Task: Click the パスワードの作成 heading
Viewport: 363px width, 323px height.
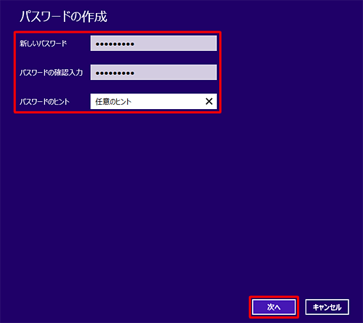Action: pos(63,17)
